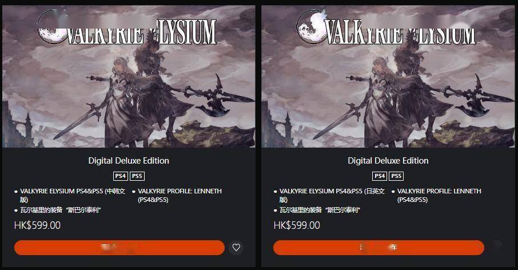Click HK$599.00 price on right card

pos(297,225)
